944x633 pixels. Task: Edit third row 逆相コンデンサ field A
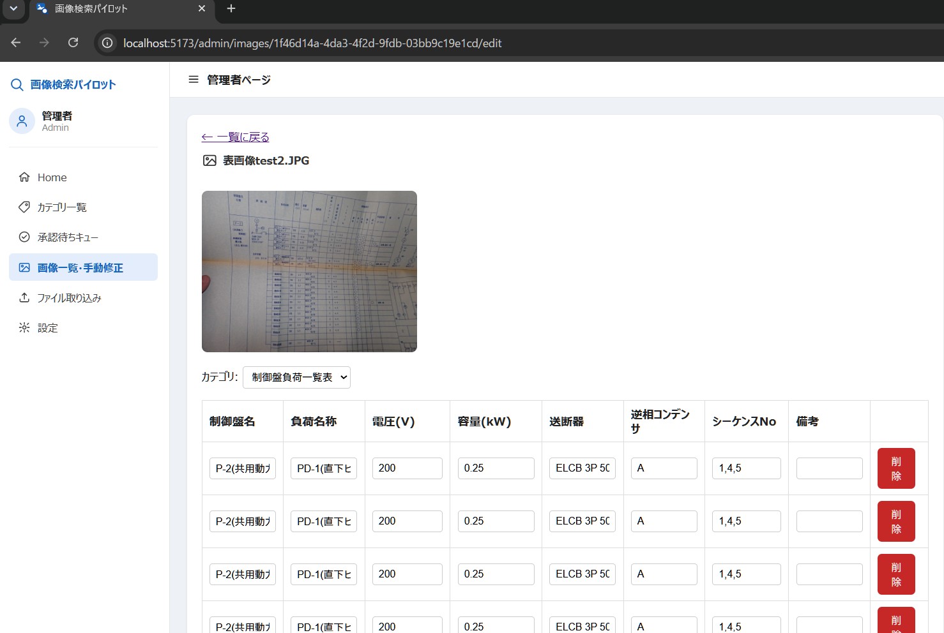(664, 574)
